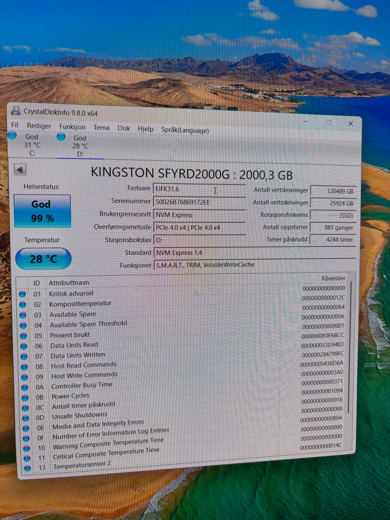
Task: Click status dot for Number of Error Information Log Entries
Action: click(x=26, y=438)
